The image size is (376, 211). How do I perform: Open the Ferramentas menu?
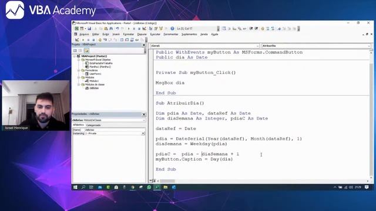click(171, 34)
